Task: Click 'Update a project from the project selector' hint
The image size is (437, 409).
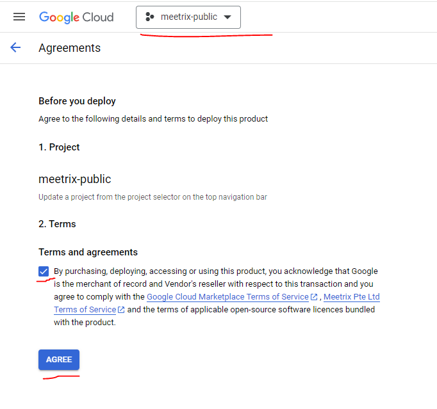Action: (153, 197)
